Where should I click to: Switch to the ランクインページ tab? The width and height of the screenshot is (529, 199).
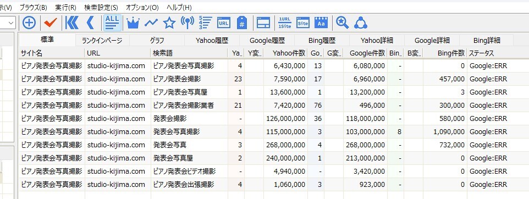coord(102,41)
